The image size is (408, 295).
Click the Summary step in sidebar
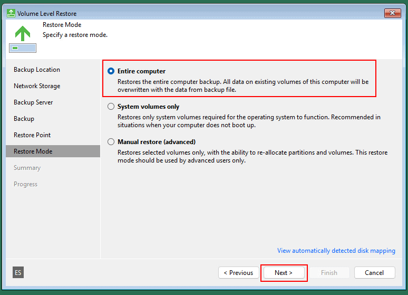tap(27, 168)
